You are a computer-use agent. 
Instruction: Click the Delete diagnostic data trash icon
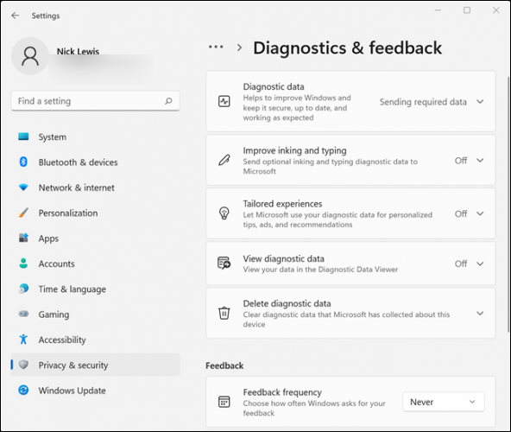click(224, 313)
